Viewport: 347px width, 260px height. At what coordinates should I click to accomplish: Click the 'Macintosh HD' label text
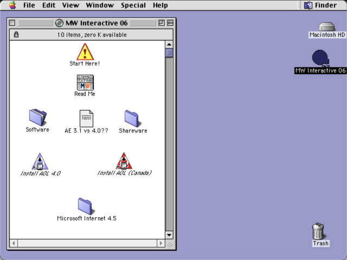click(x=327, y=35)
